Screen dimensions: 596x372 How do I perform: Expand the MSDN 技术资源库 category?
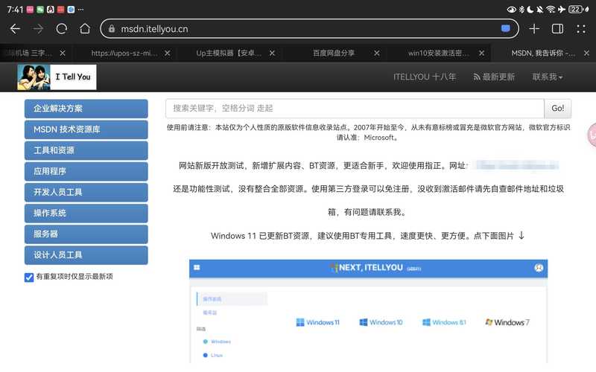click(x=86, y=129)
